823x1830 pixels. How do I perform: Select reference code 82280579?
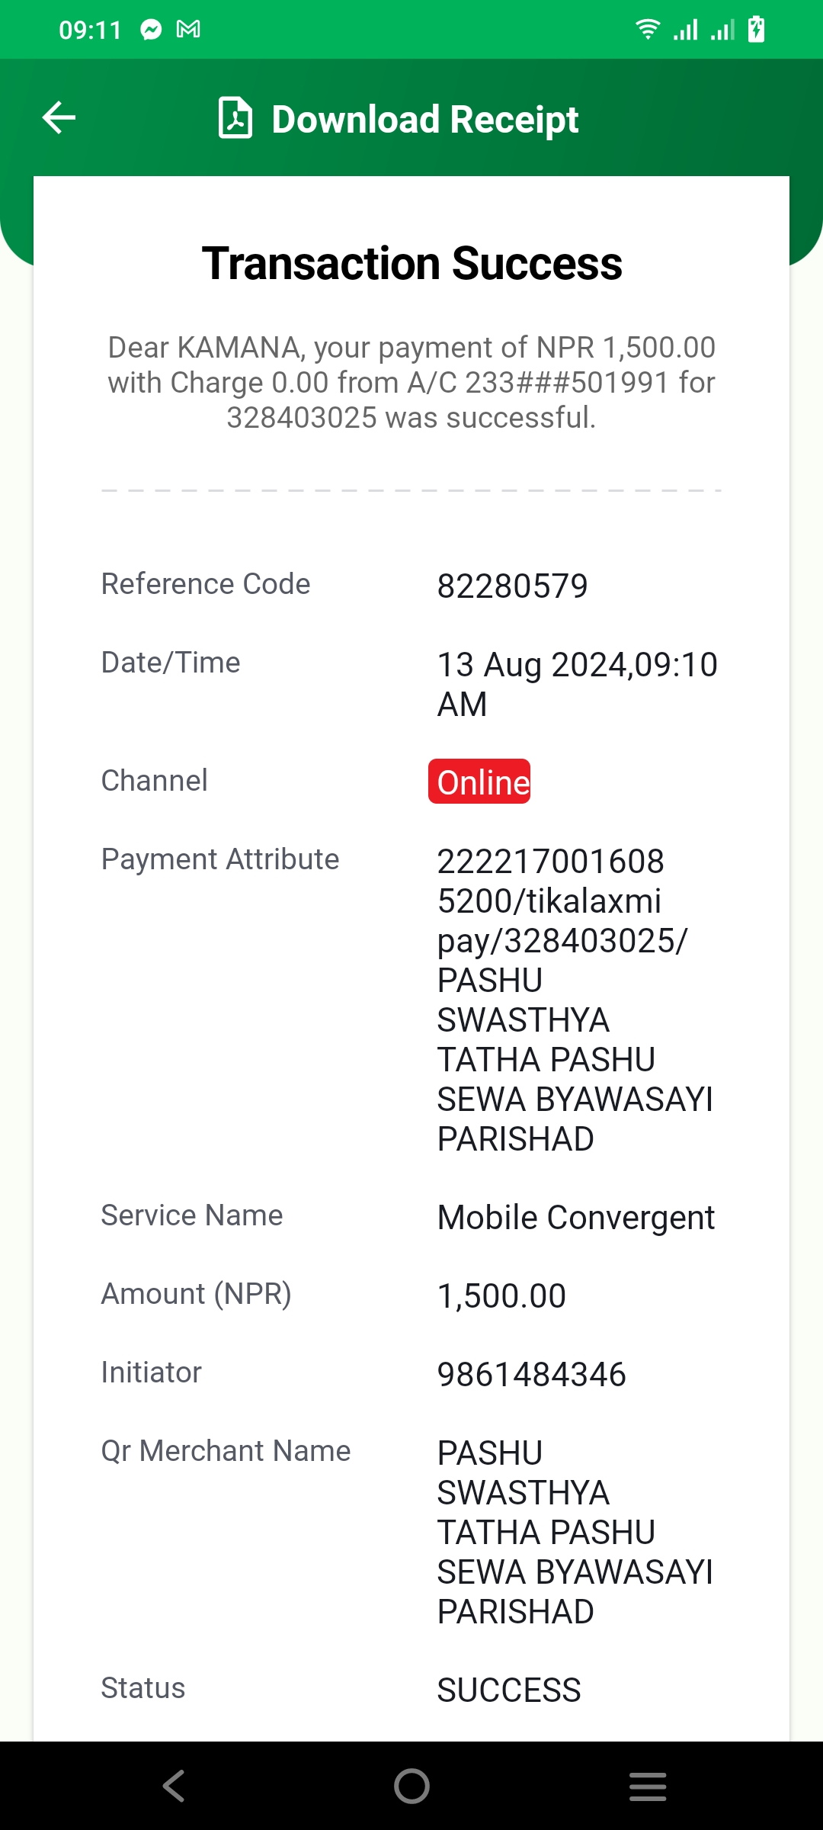(x=512, y=586)
